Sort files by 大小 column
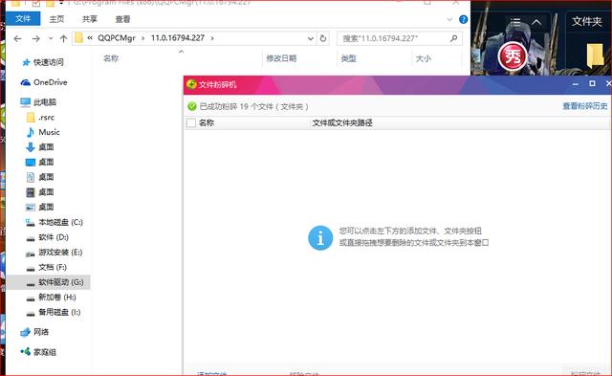Viewport: 612px width, 376px height. click(x=423, y=58)
